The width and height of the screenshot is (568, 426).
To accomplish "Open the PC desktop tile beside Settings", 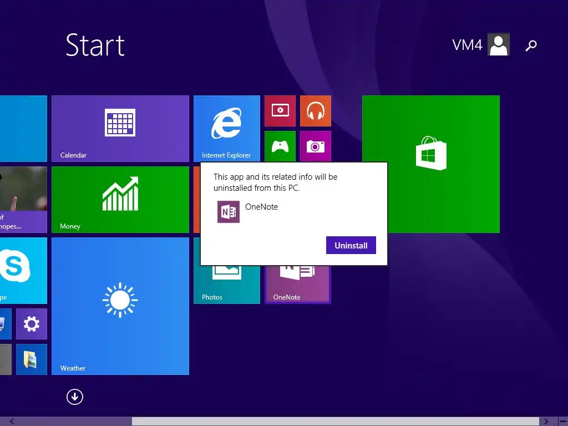I will pos(6,324).
